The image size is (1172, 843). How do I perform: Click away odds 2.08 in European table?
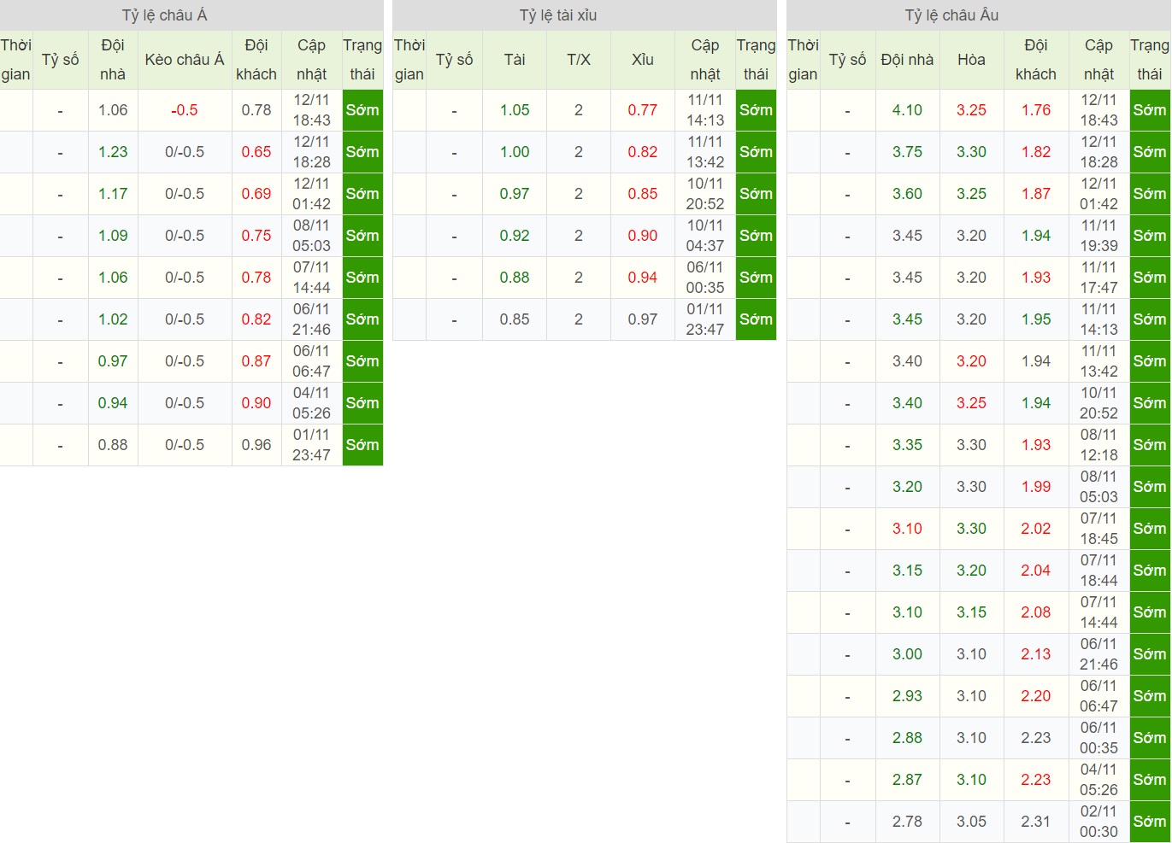pos(1036,612)
